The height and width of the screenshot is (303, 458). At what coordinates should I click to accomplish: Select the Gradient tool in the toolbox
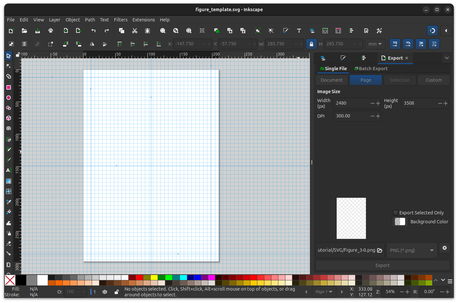point(9,181)
